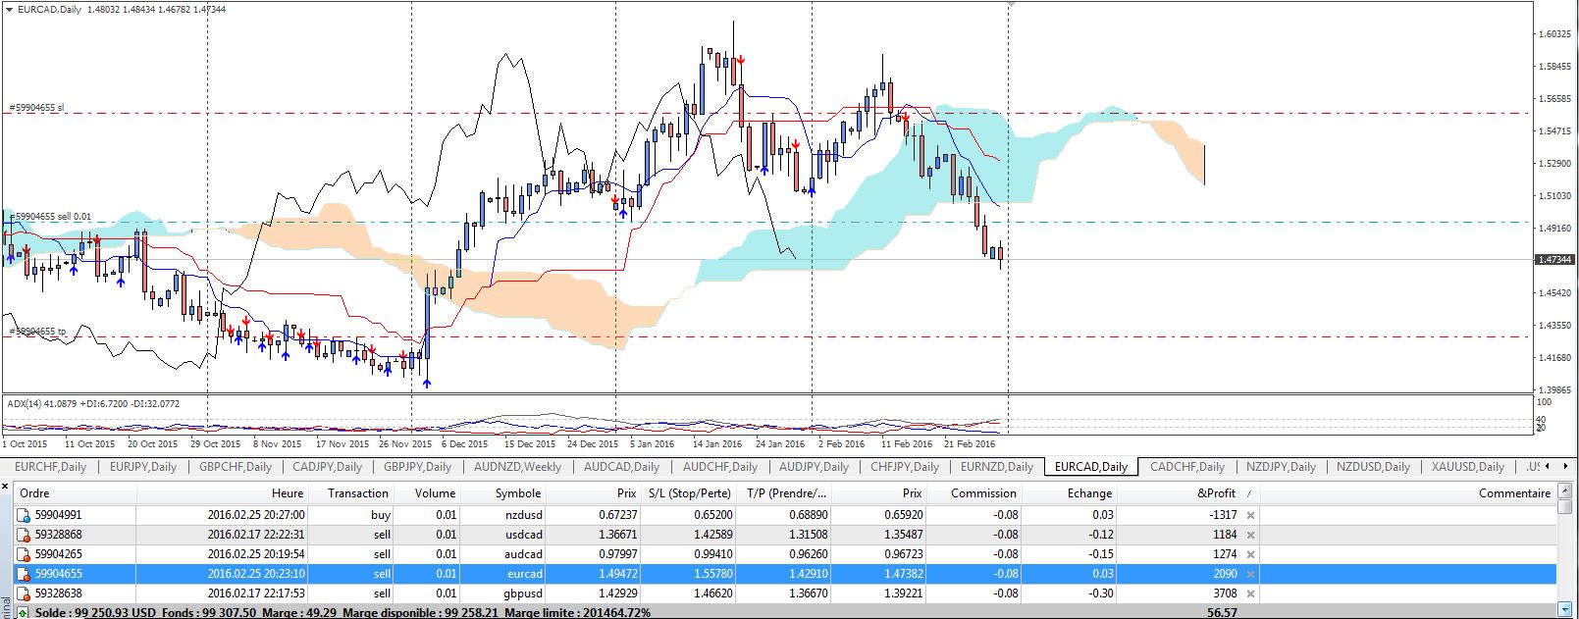Click the sell order icon for 59328868
Screen dimensions: 1579x619
pos(24,535)
